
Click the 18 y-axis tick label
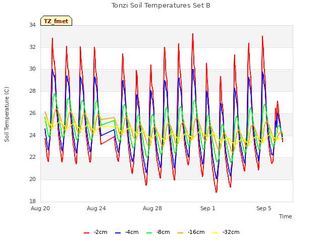pyautogui.click(x=32, y=201)
